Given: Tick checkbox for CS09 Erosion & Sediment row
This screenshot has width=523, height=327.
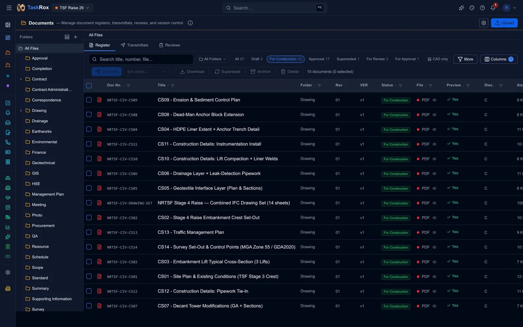Looking at the screenshot, I should [x=89, y=100].
